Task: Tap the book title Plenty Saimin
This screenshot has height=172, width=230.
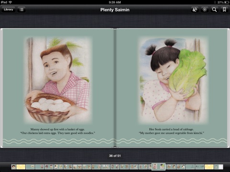Action: (115, 10)
